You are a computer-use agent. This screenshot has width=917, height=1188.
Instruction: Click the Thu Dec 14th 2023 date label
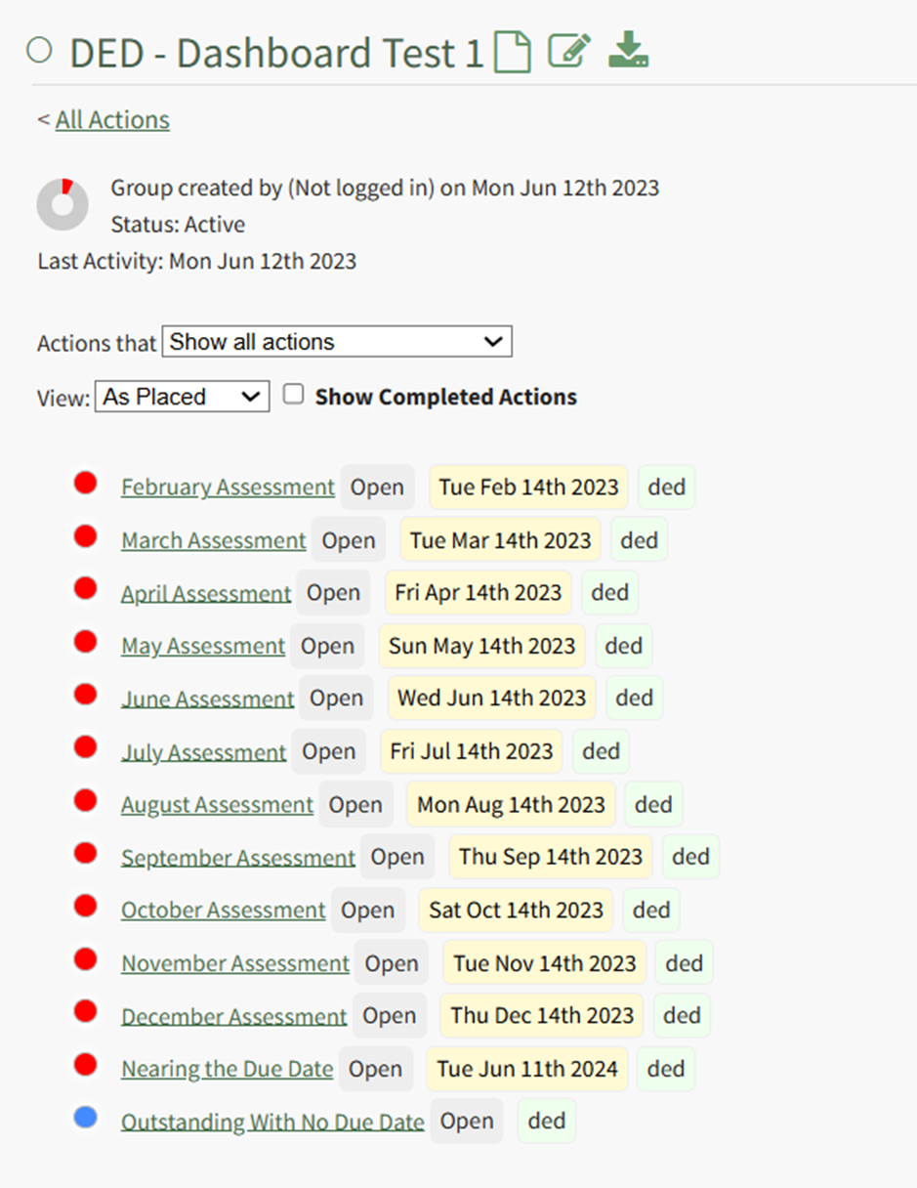click(542, 1015)
